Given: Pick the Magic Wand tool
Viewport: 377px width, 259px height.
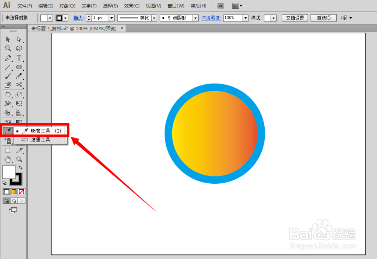Looking at the screenshot, I should [8, 49].
